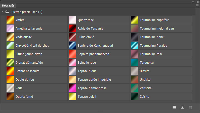
Task: Select the Améthyste lavande gradient
Action: (10, 29)
